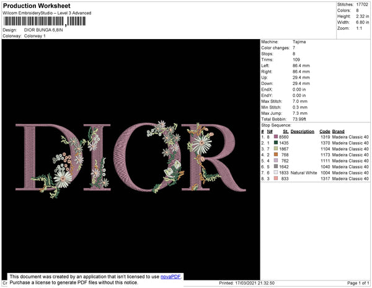Click the zoom value '1:1'
Viewport: 372px width, 288px height.
pos(359,29)
